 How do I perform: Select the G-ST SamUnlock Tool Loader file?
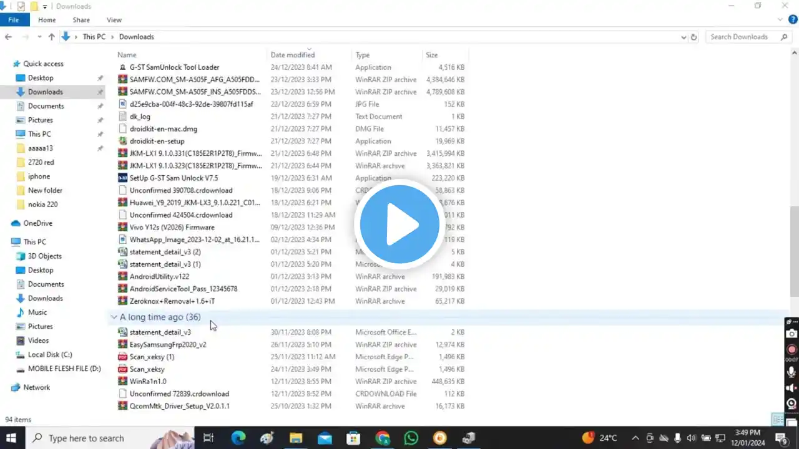tap(174, 67)
